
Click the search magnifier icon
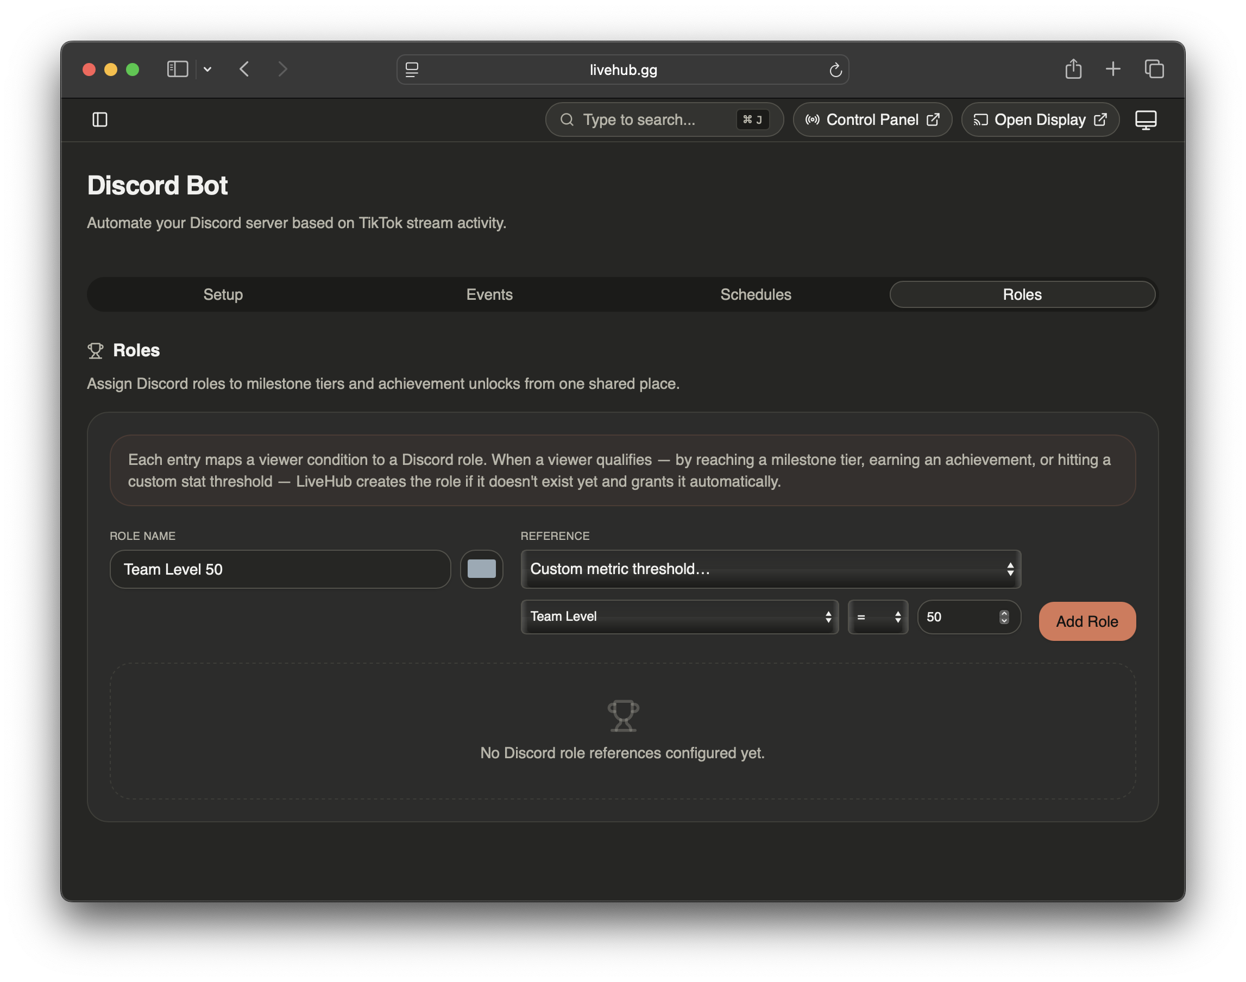[567, 119]
